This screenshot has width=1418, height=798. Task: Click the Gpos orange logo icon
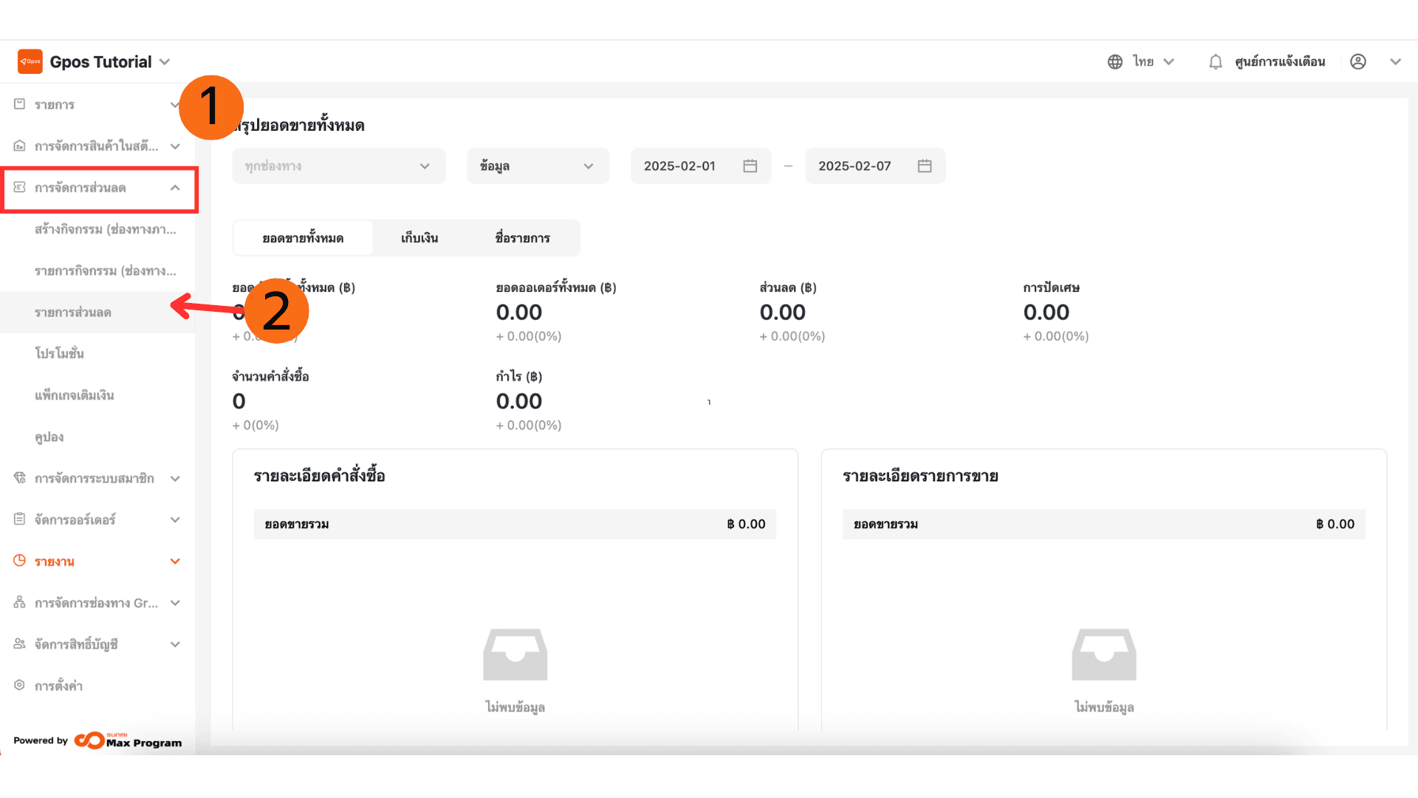tap(30, 61)
